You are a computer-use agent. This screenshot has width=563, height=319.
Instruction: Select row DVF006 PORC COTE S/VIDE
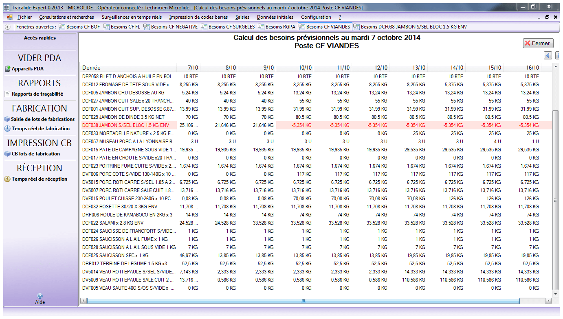(316, 174)
